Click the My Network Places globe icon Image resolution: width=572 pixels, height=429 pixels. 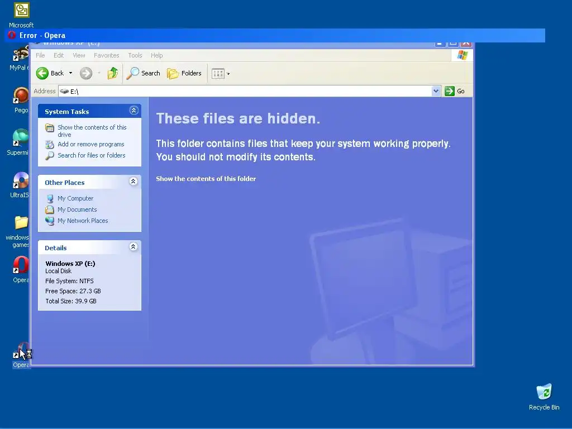click(50, 221)
